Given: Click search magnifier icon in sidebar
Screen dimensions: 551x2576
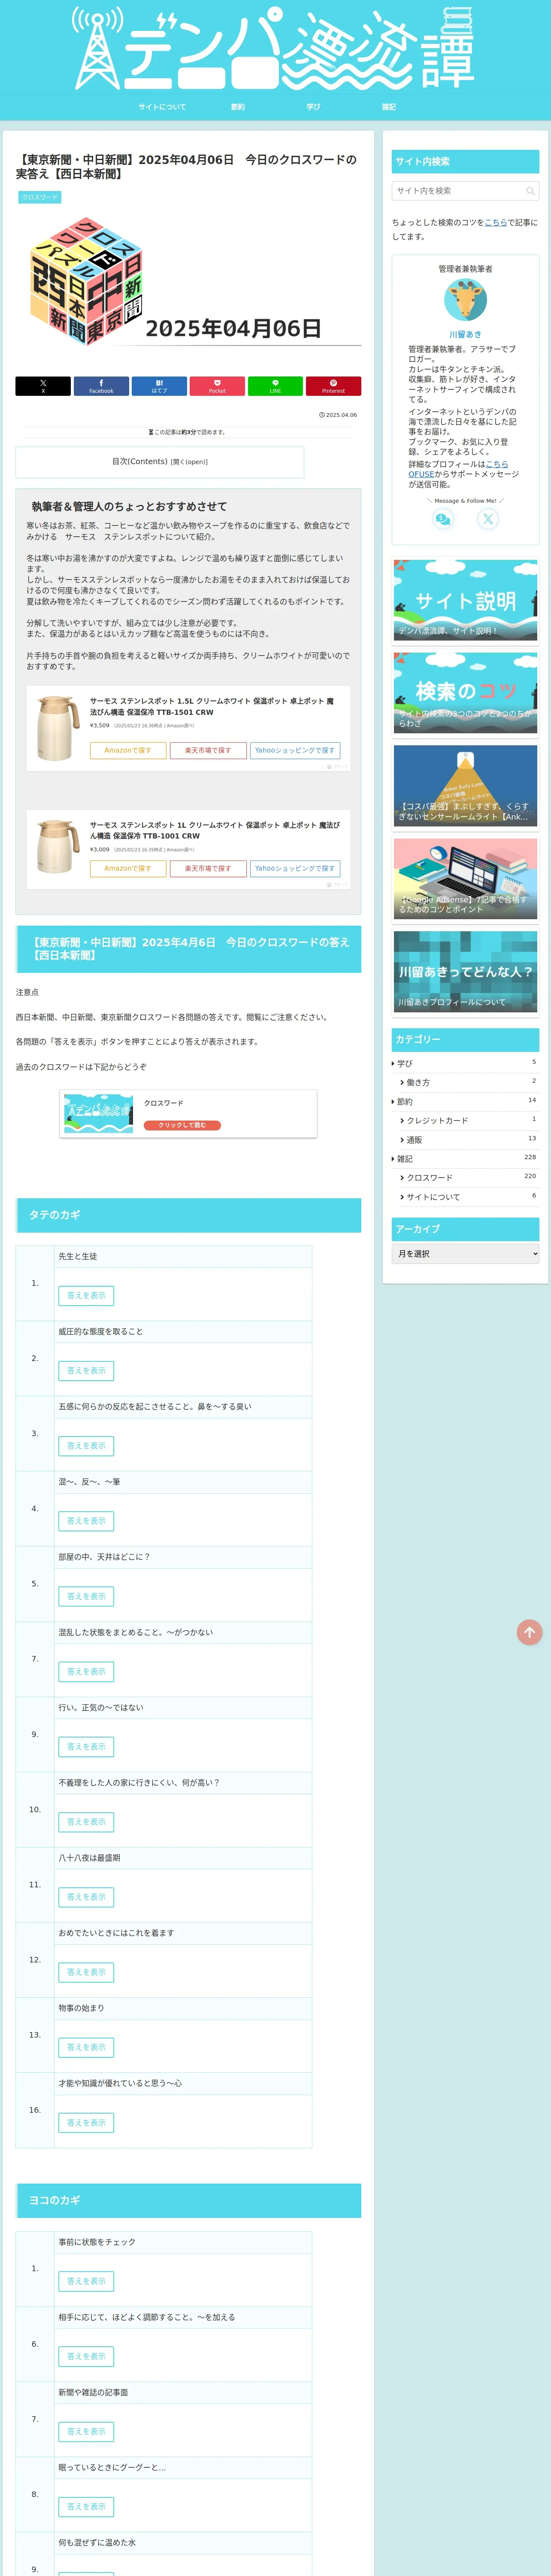Looking at the screenshot, I should tap(530, 191).
